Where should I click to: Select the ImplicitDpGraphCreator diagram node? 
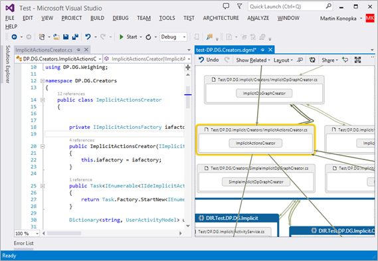[264, 93]
